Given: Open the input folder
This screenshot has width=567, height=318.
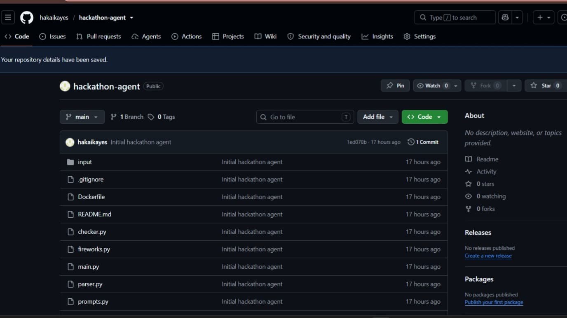Looking at the screenshot, I should point(85,162).
